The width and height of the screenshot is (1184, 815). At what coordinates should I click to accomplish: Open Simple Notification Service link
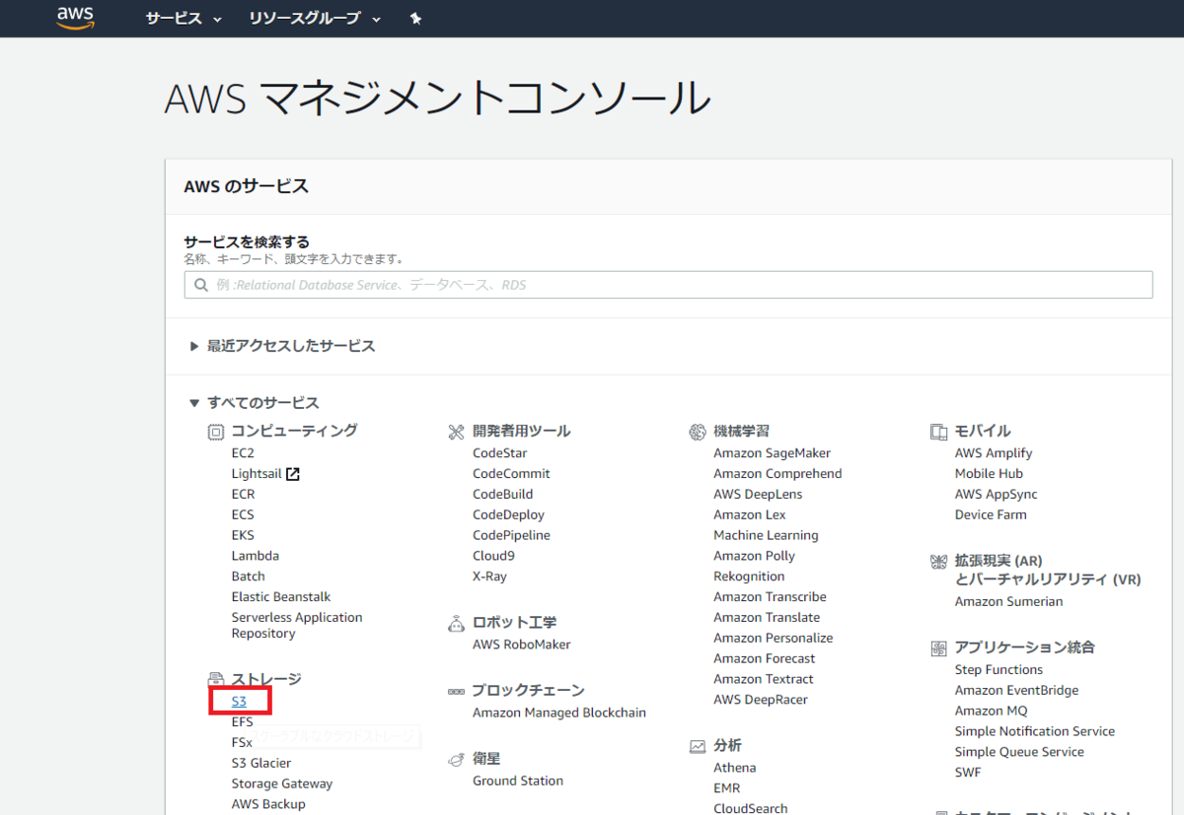(x=1035, y=731)
